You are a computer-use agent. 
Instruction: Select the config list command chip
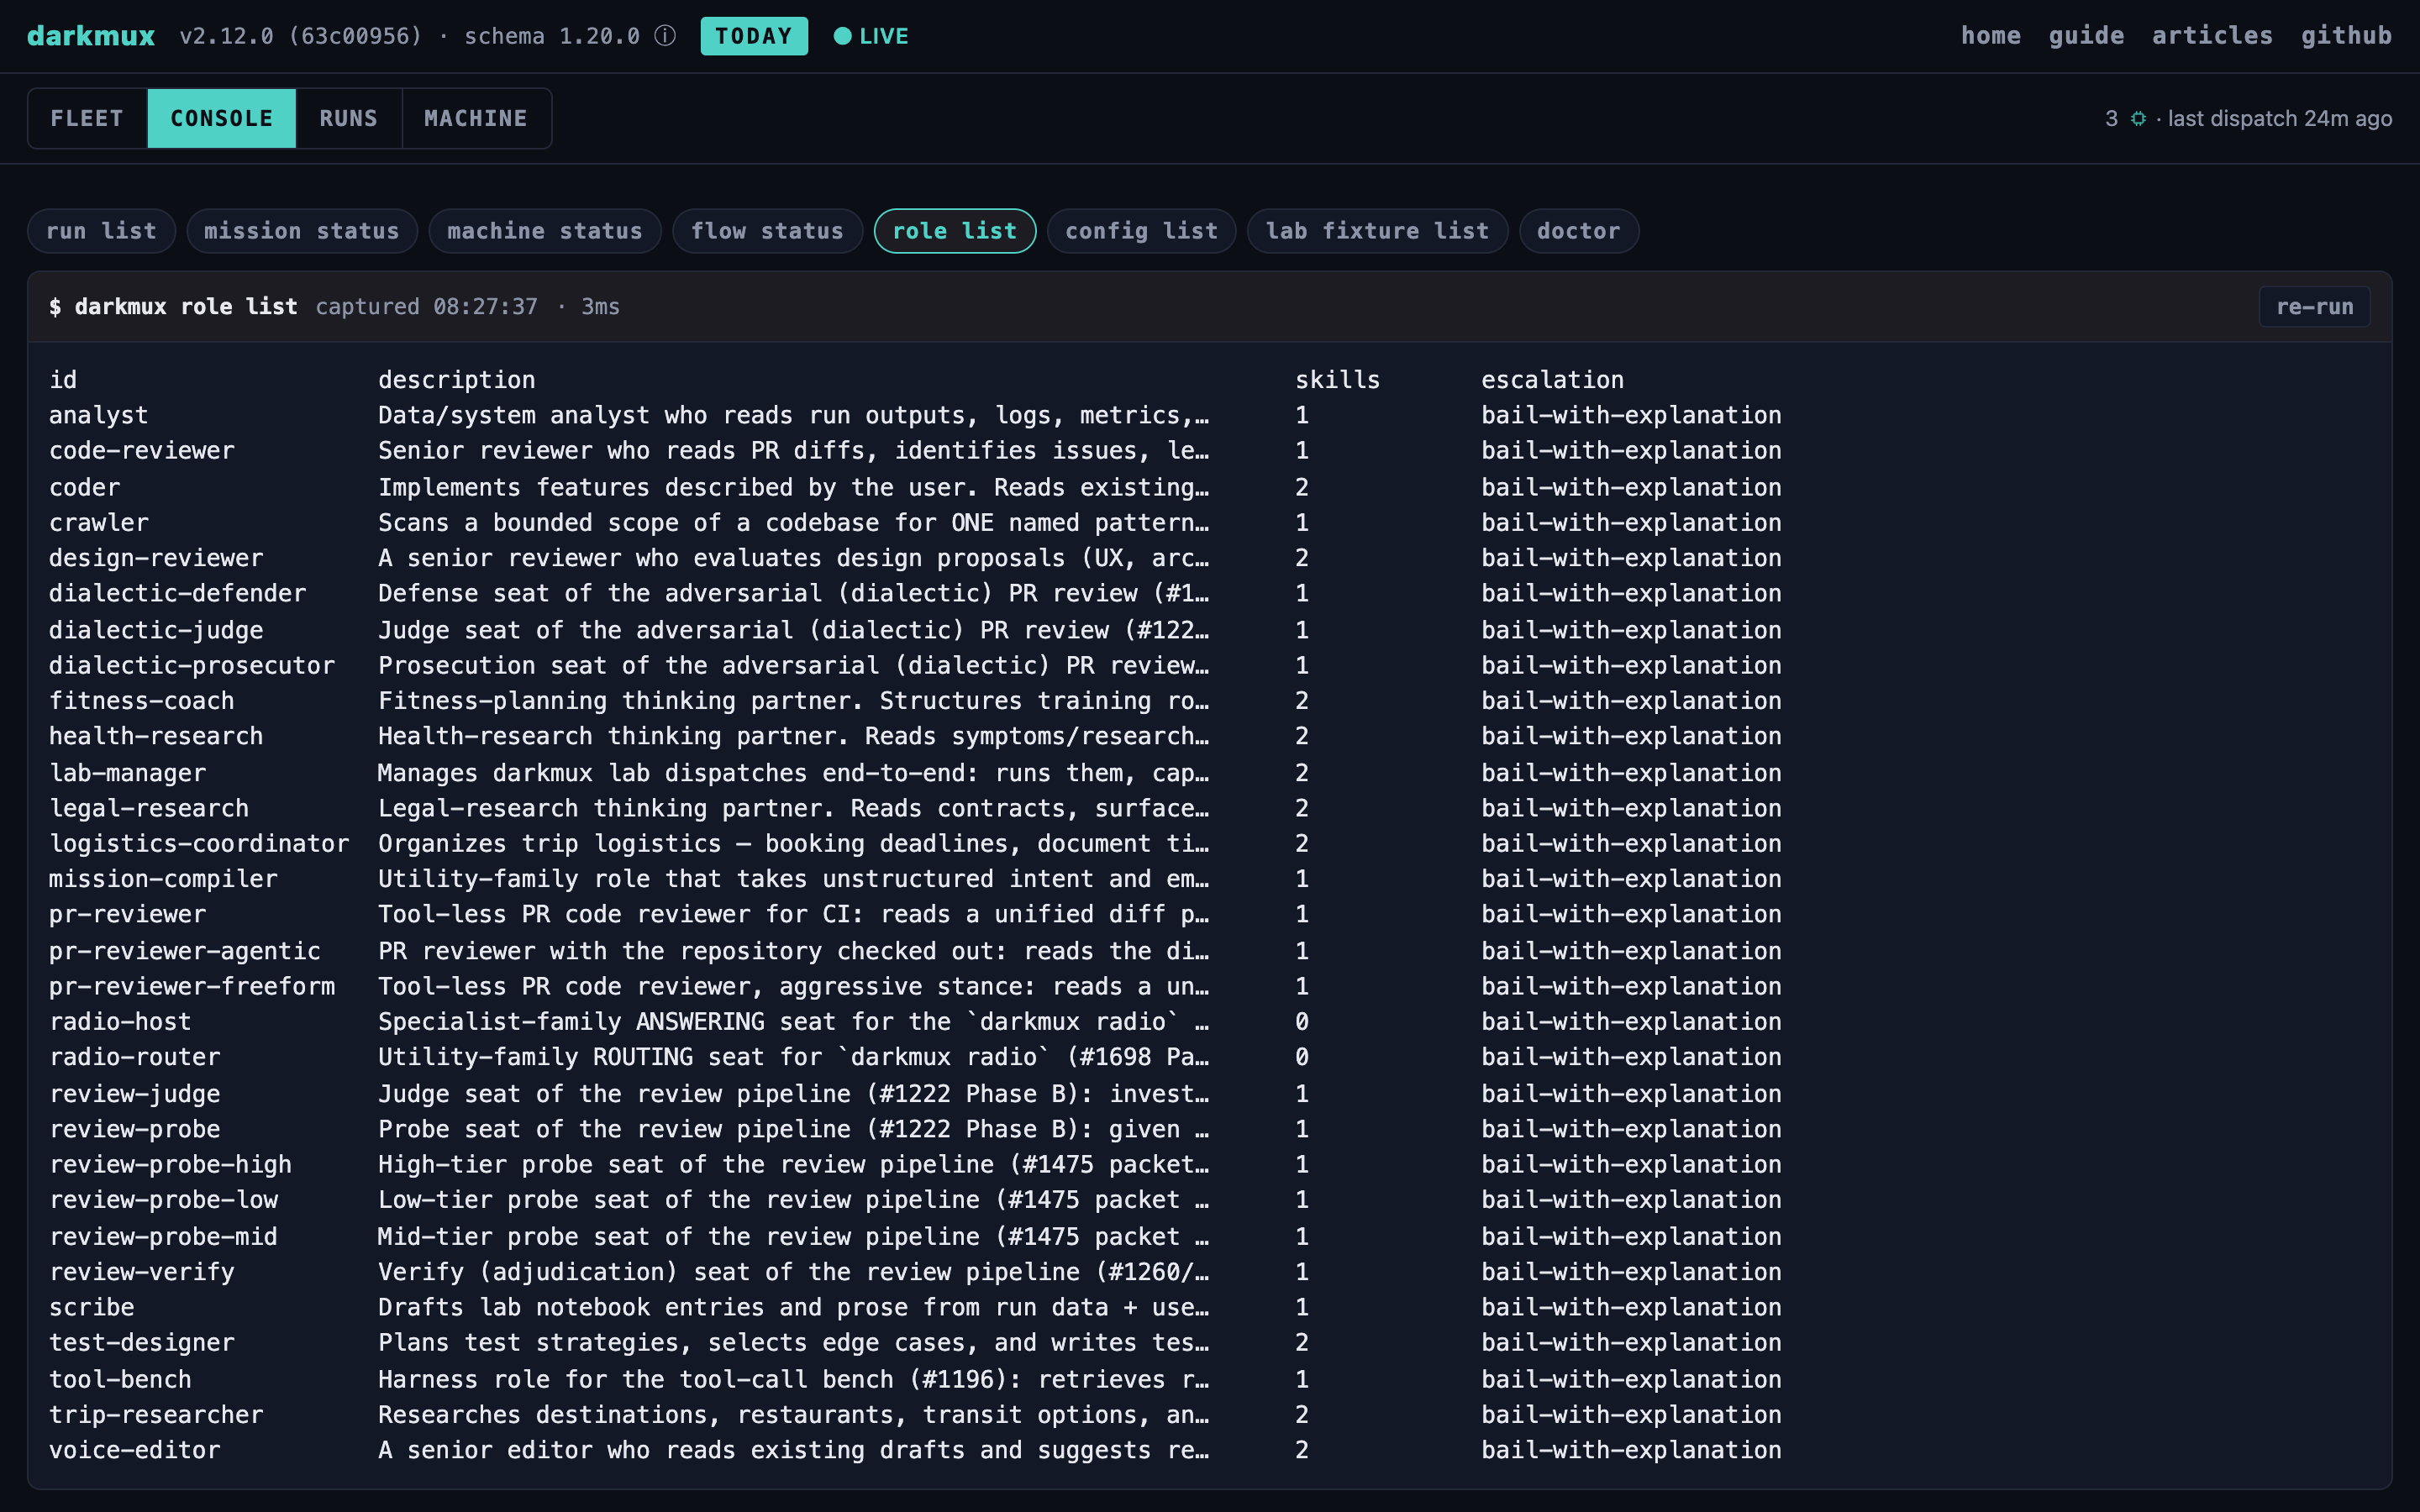[1141, 231]
